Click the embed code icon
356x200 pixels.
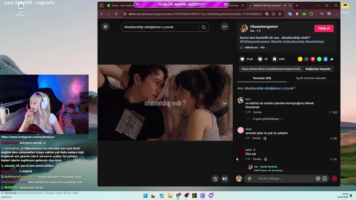(306, 59)
